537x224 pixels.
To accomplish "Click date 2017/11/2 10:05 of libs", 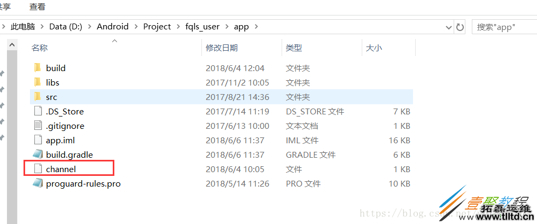I will click(237, 82).
